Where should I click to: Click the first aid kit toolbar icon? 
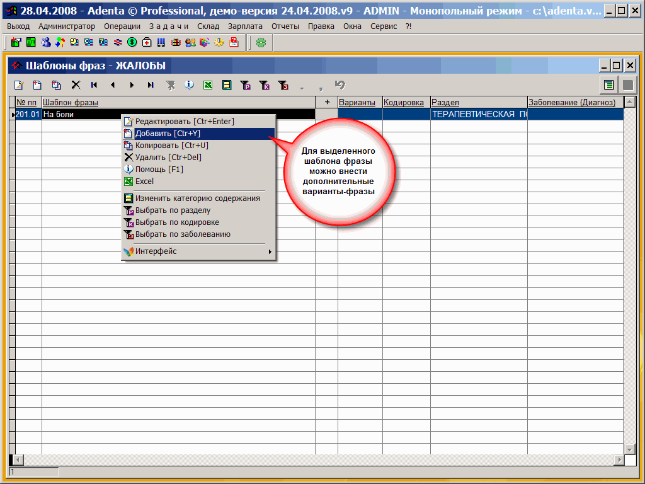pyautogui.click(x=147, y=42)
